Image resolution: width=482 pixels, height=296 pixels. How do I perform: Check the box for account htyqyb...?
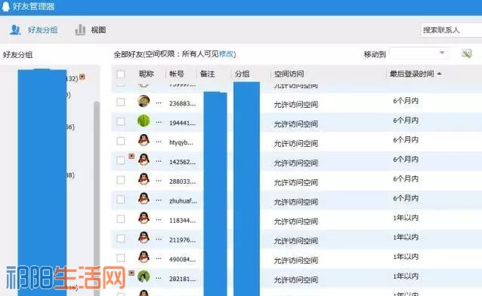pos(121,141)
